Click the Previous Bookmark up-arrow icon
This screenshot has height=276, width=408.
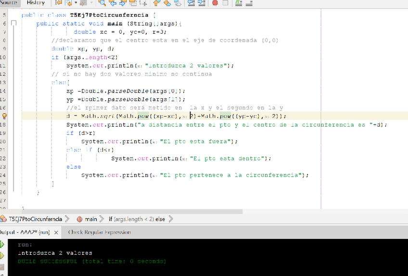coord(157,3)
